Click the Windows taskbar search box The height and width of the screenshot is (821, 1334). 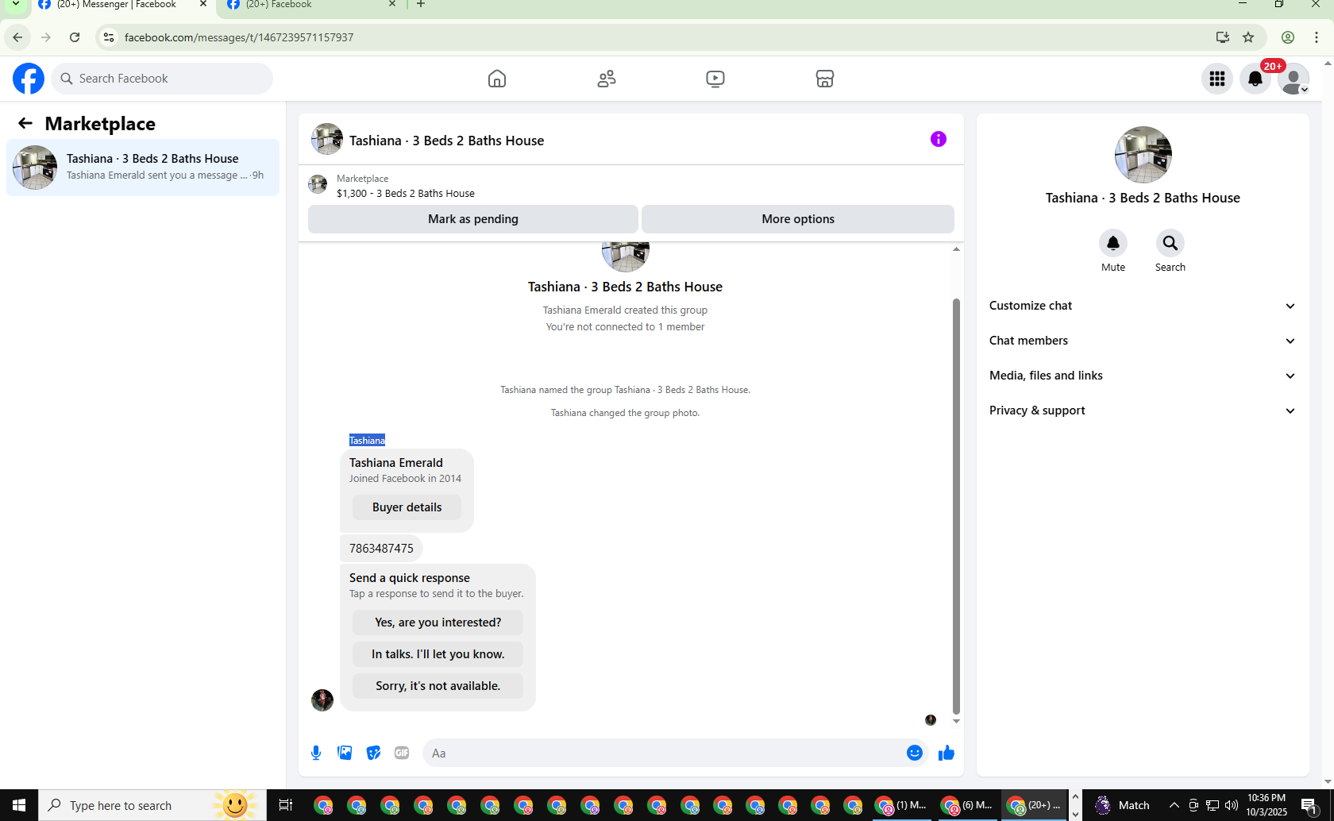tap(152, 805)
